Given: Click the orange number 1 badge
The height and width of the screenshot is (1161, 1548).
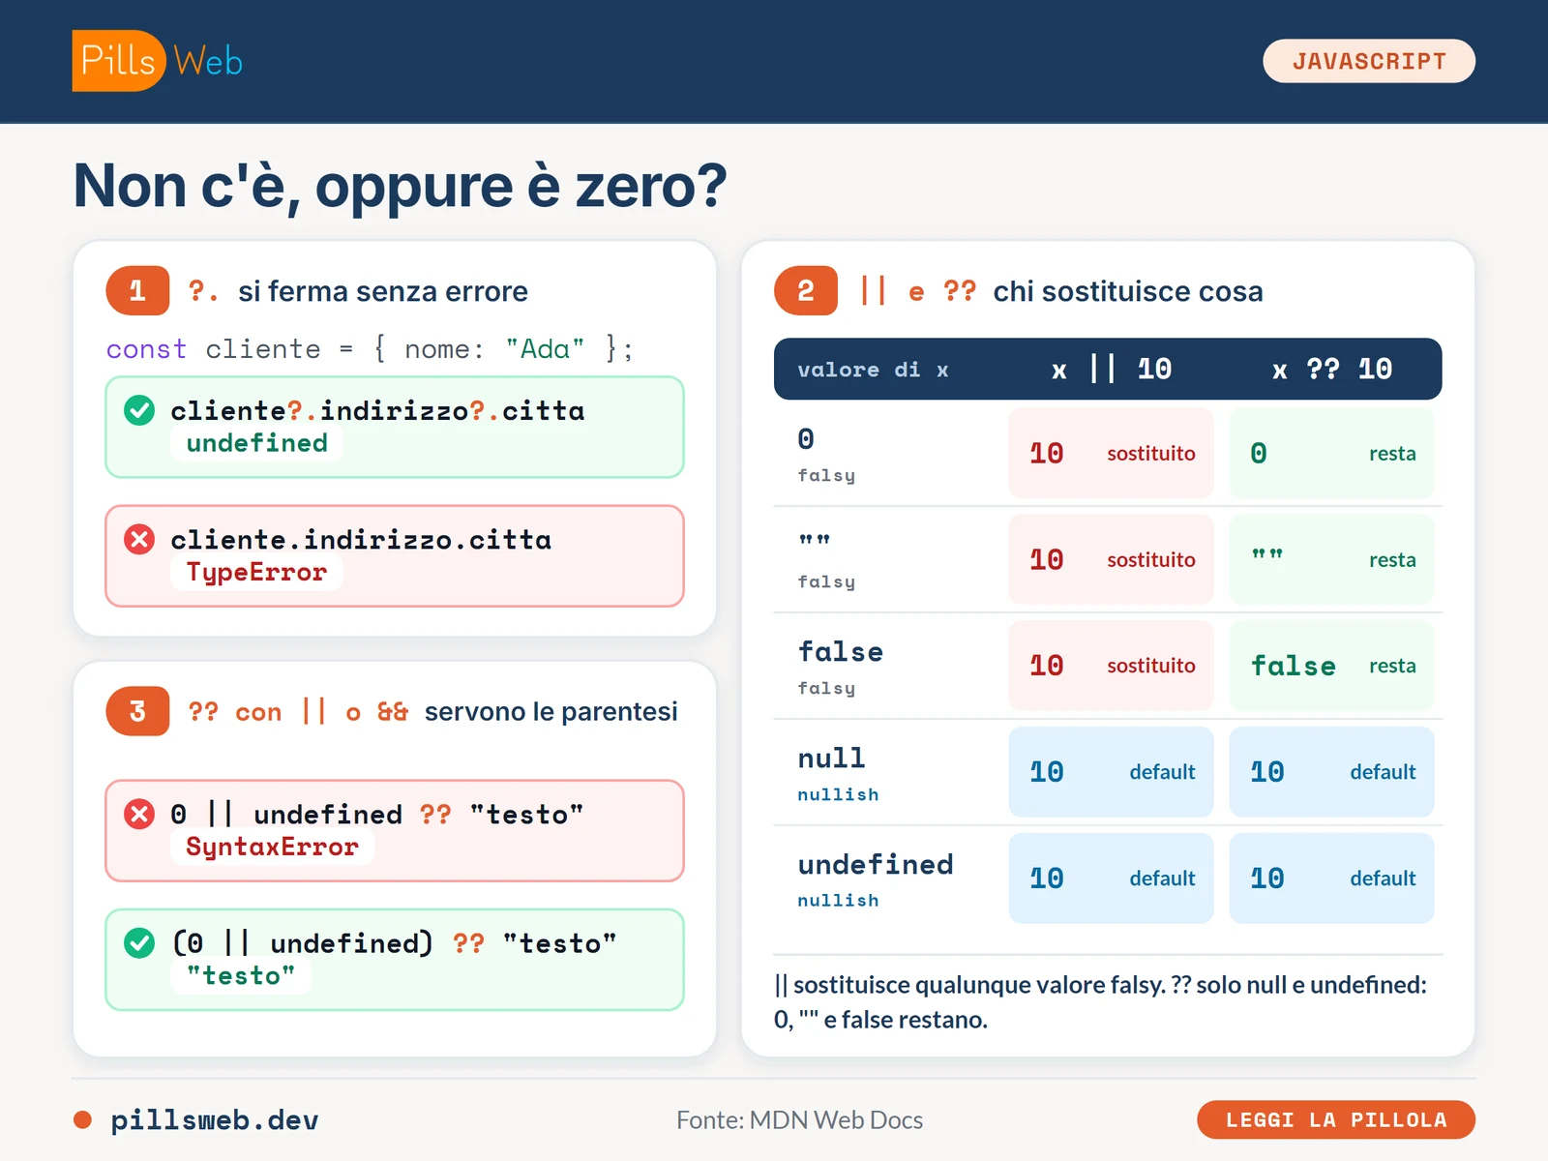Looking at the screenshot, I should [x=137, y=290].
